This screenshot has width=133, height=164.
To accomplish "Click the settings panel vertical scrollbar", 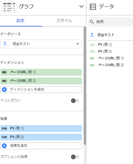I will 85,86.
